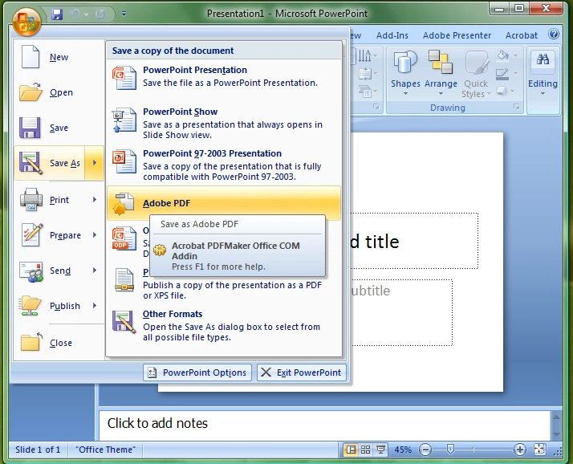Image resolution: width=573 pixels, height=464 pixels.
Task: Expand the Print submenu arrow
Action: pos(95,200)
